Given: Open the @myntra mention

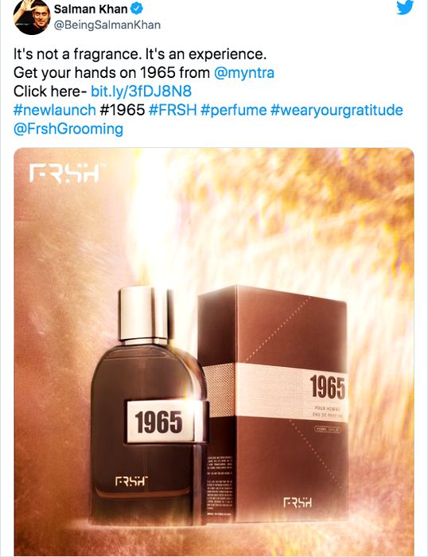Looking at the screenshot, I should [x=244, y=72].
